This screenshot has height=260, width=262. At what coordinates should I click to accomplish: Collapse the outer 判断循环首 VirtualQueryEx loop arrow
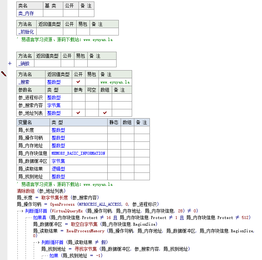click(x=23, y=211)
